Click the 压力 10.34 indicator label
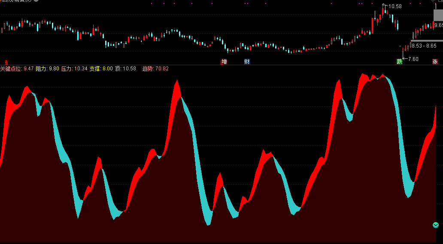The image size is (443, 244). [74, 69]
